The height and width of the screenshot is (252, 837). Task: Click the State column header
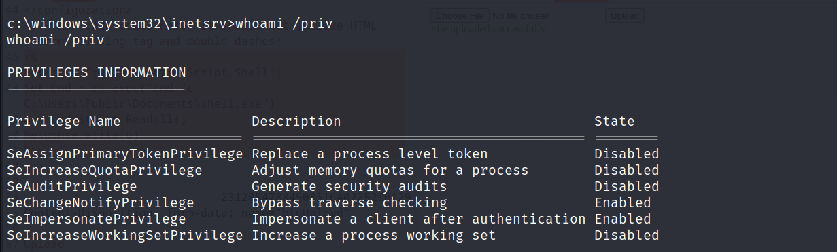[614, 121]
